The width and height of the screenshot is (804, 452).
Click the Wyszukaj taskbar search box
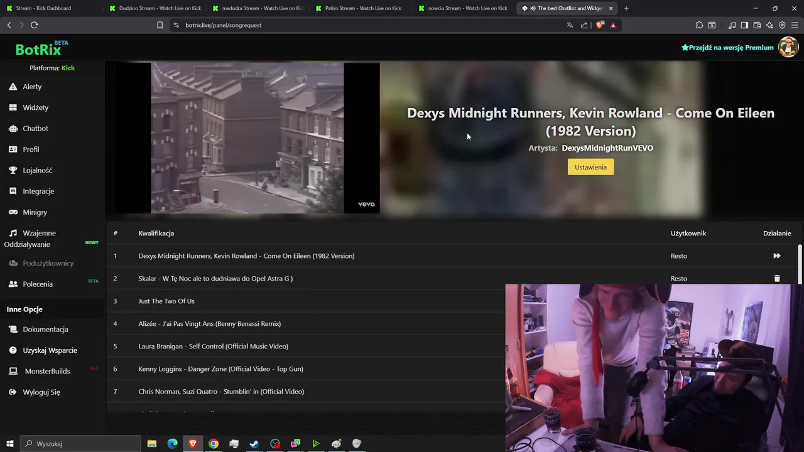coord(80,444)
